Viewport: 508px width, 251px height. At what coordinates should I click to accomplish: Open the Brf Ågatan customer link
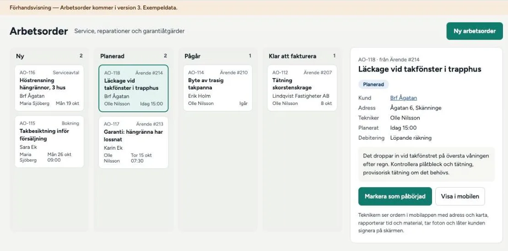403,98
